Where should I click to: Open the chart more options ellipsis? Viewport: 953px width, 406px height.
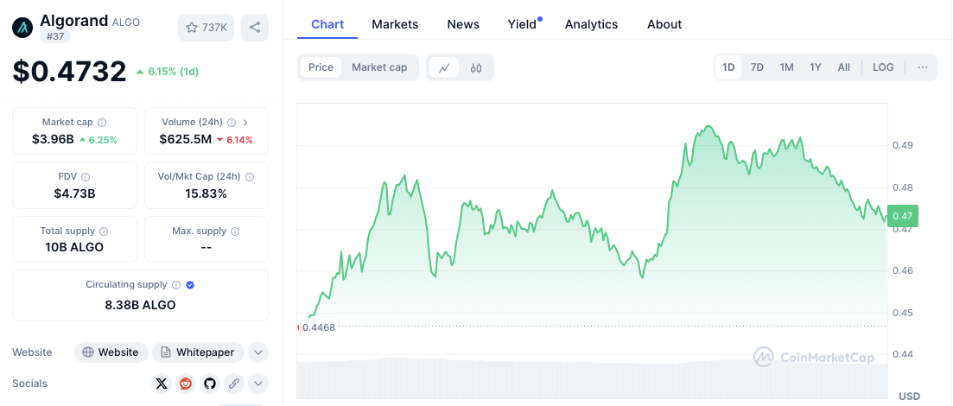(x=923, y=67)
